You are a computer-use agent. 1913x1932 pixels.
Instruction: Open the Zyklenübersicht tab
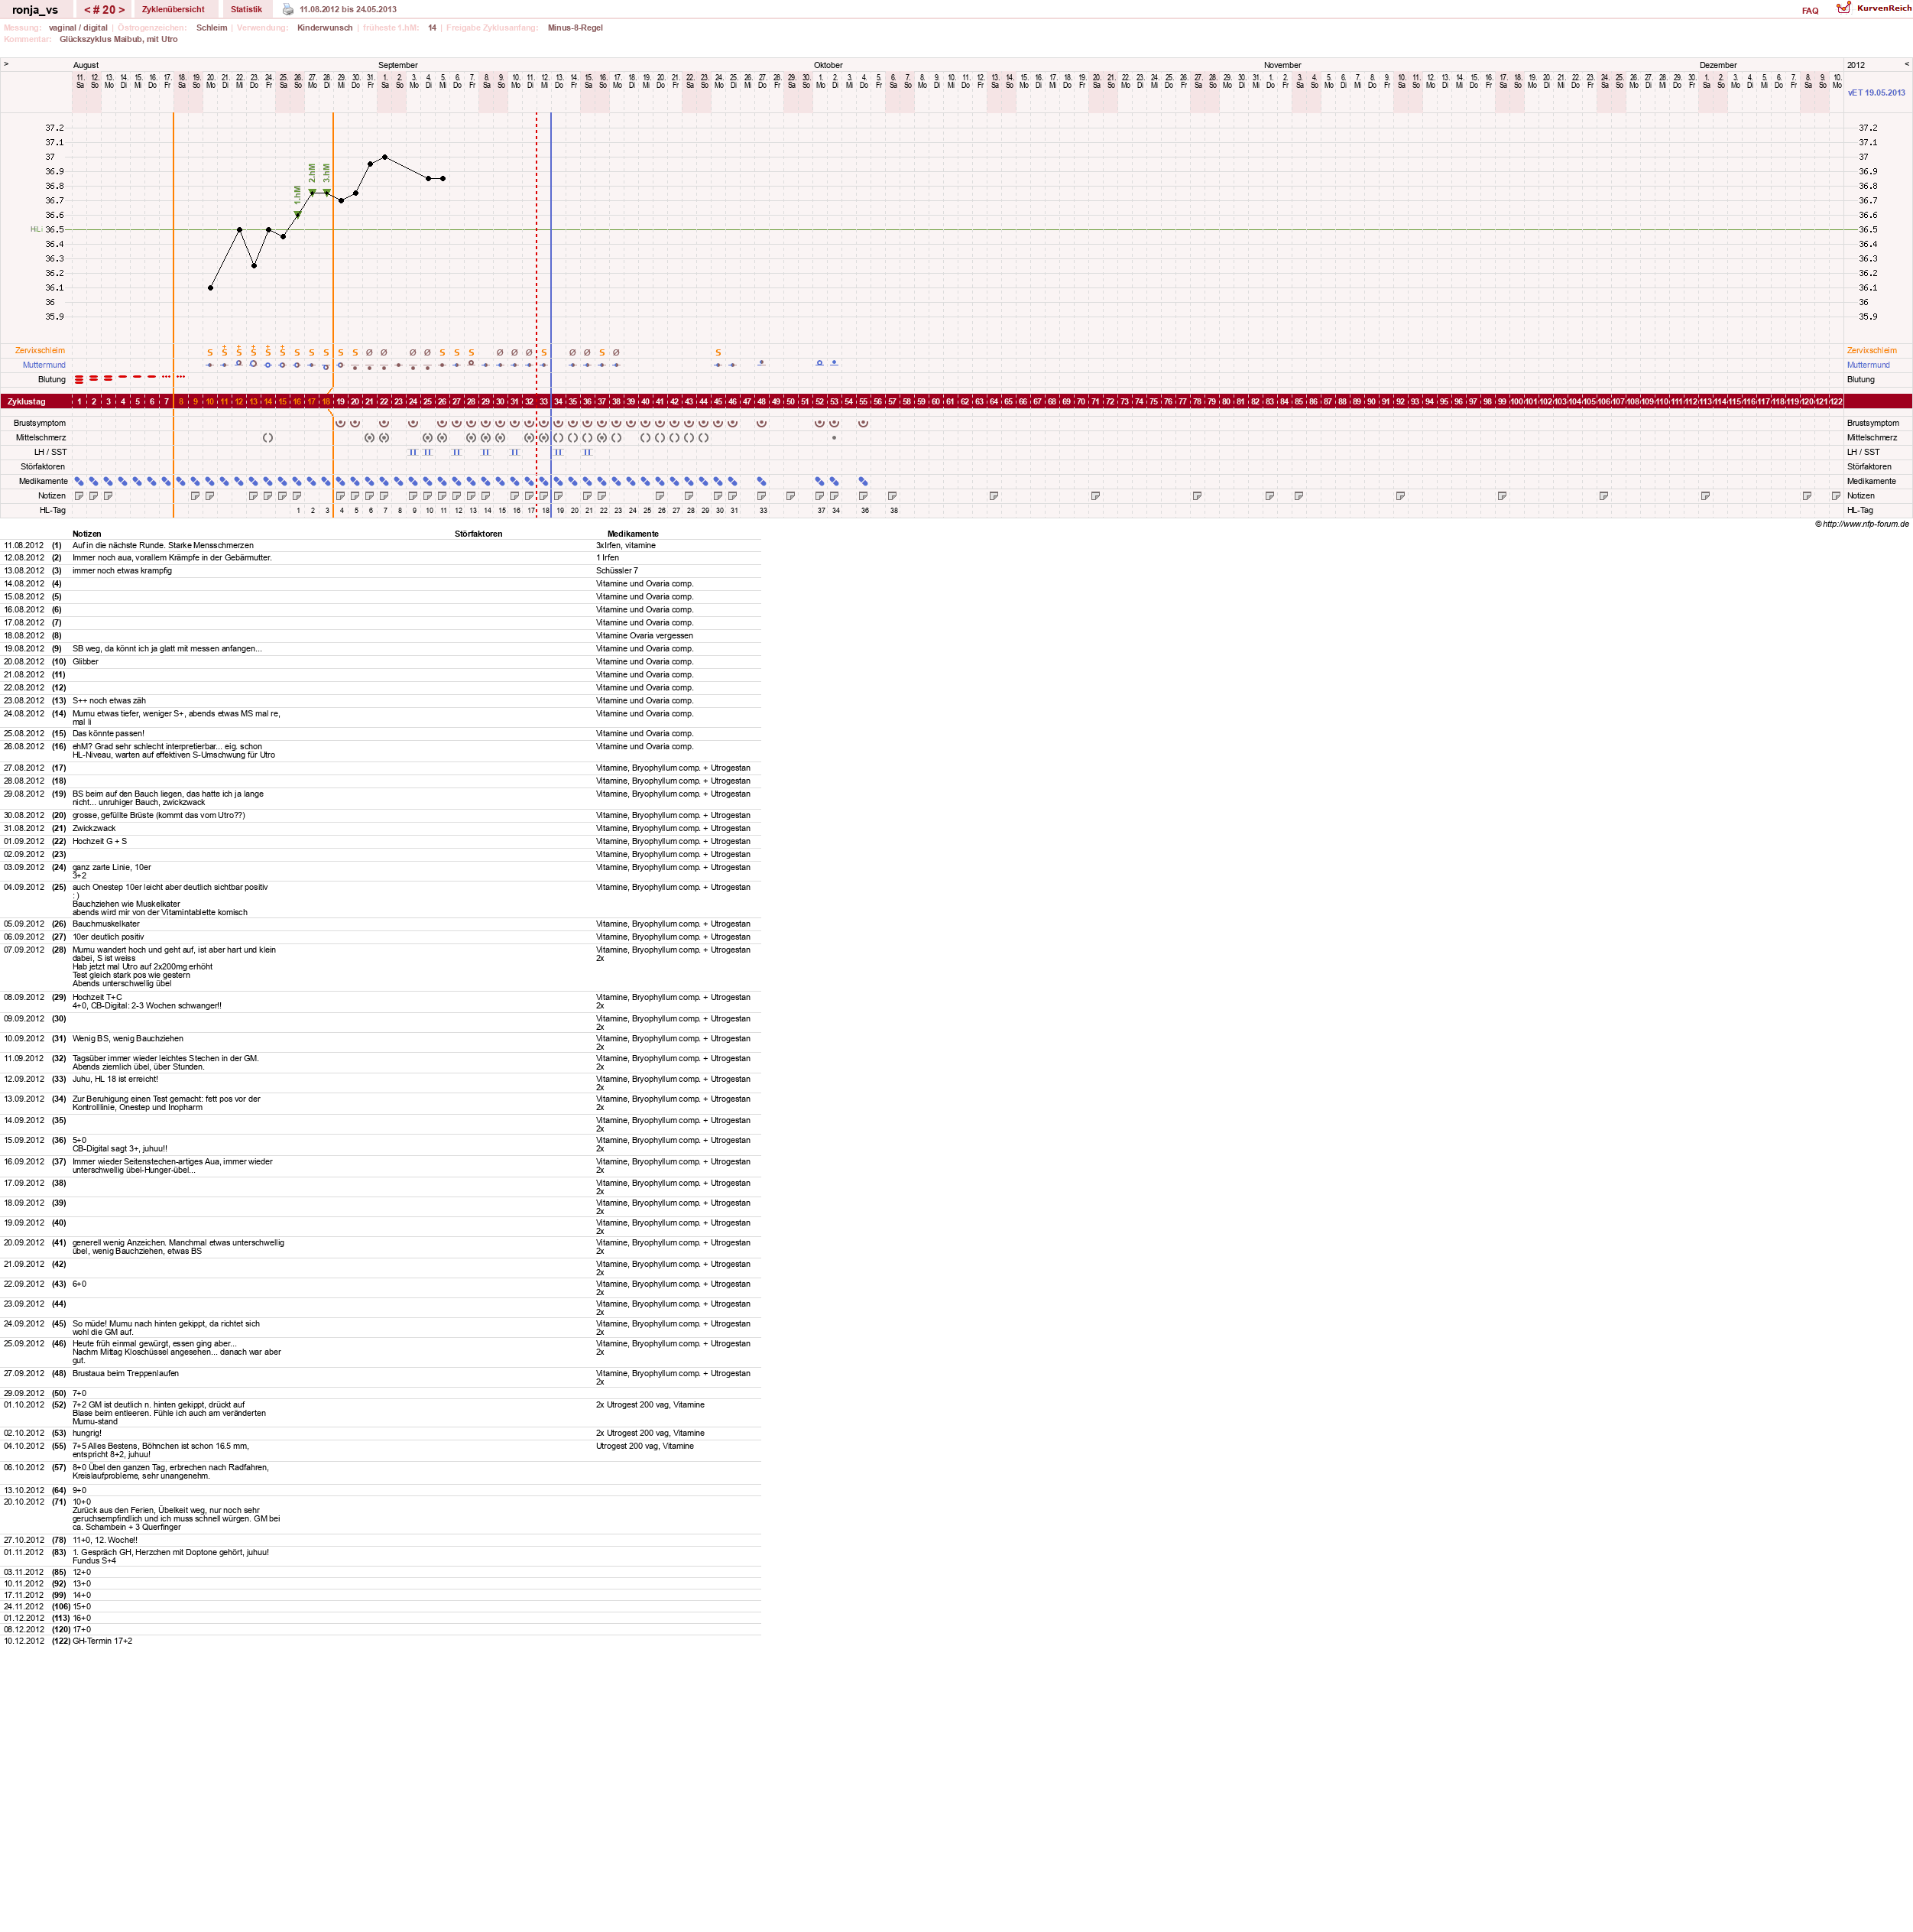coord(173,9)
